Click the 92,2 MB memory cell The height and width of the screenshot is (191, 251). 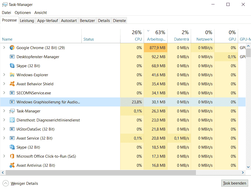pyautogui.click(x=156, y=57)
